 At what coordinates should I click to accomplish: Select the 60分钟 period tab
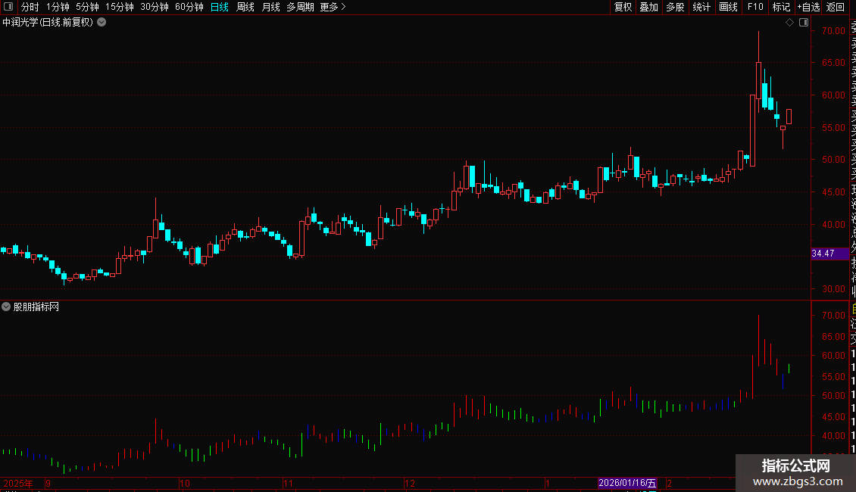(x=189, y=7)
